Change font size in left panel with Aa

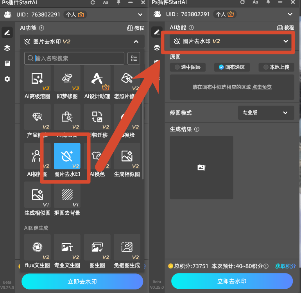(106, 2)
